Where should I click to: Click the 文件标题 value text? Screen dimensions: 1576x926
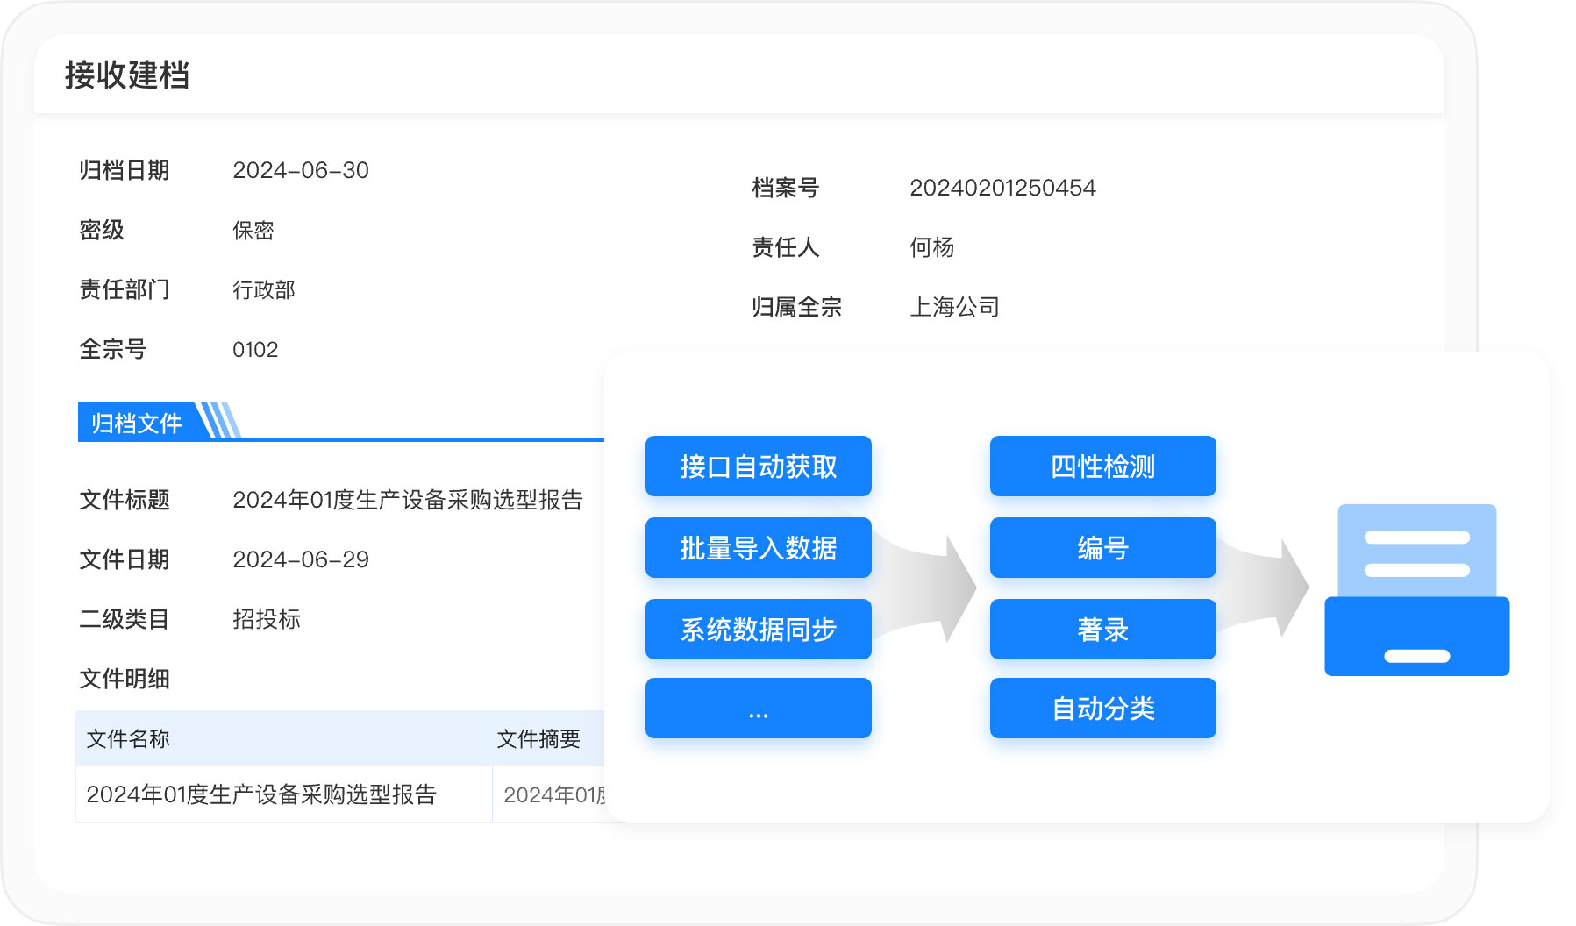pos(407,500)
